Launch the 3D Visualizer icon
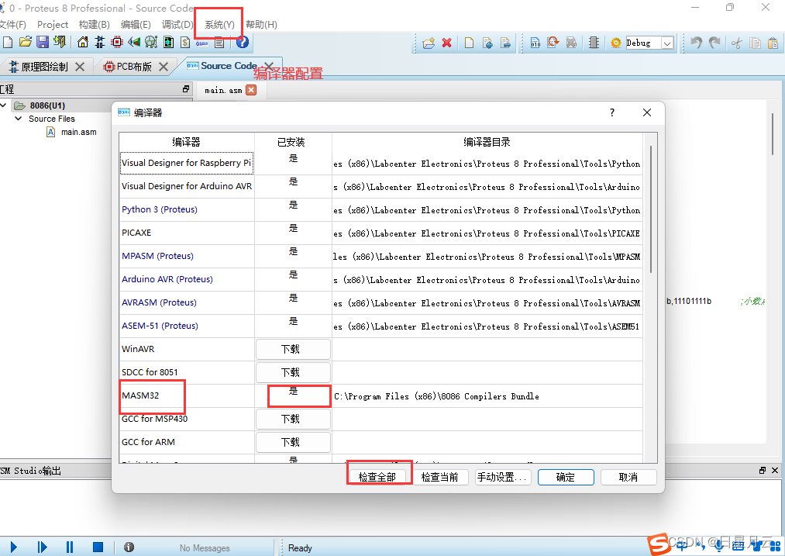Screen dimensions: 785x556 coord(133,43)
